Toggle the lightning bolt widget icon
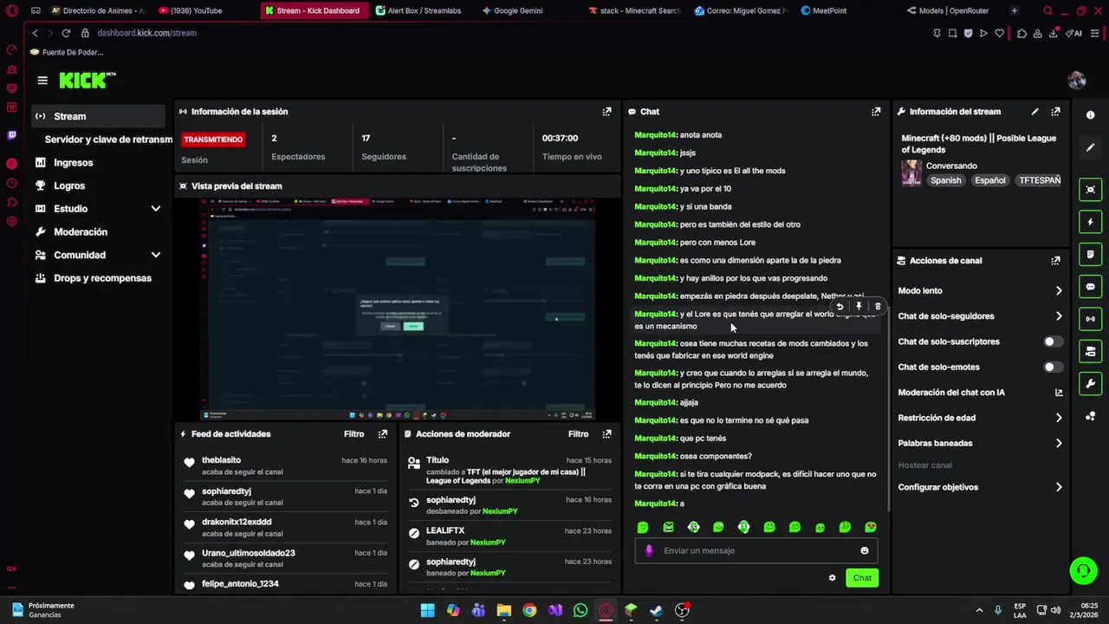This screenshot has height=624, width=1109. 1090,222
